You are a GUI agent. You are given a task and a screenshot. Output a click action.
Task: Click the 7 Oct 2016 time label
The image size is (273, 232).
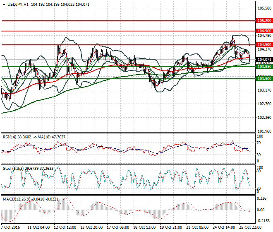10,227
